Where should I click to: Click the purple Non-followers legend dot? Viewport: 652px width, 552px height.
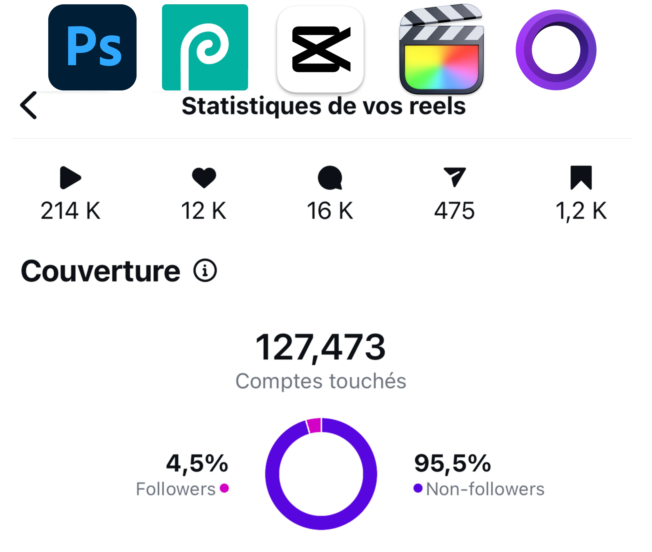click(x=418, y=488)
